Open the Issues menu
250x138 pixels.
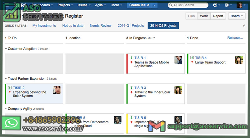click(x=84, y=5)
